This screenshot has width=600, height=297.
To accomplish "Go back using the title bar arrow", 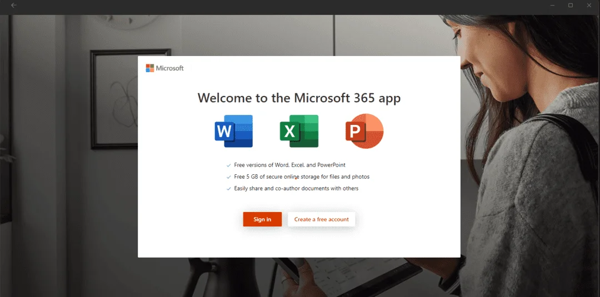I will coord(14,6).
